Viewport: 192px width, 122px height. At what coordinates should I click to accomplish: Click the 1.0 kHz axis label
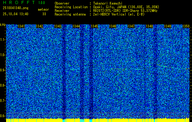2,55
